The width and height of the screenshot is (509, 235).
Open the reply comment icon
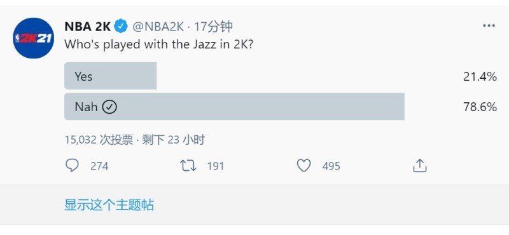point(72,165)
